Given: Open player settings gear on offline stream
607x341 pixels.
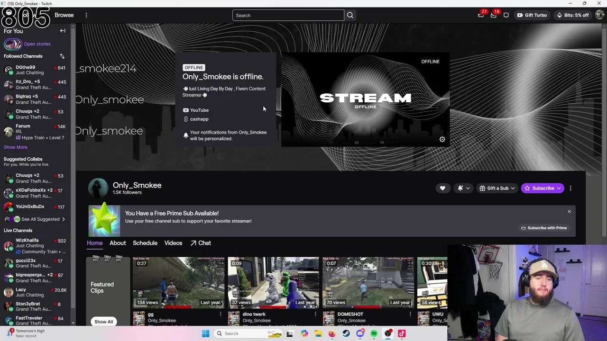Looking at the screenshot, I should [x=442, y=139].
